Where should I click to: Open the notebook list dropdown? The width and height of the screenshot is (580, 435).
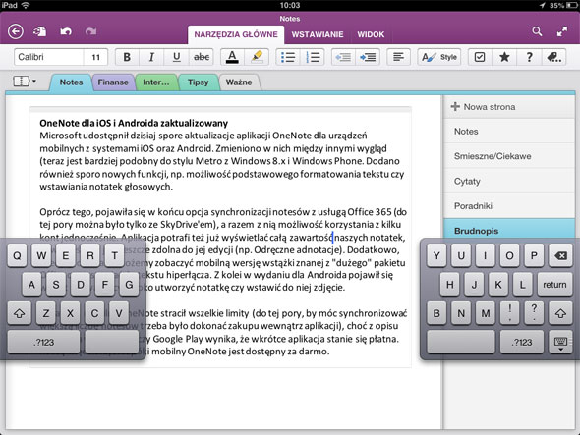25,81
